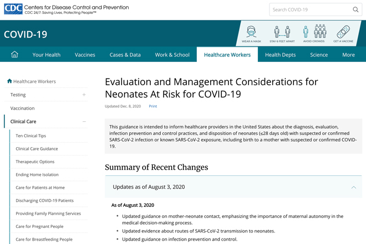This screenshot has width=366, height=244.
Task: Open the Work & School tab
Action: (172, 55)
